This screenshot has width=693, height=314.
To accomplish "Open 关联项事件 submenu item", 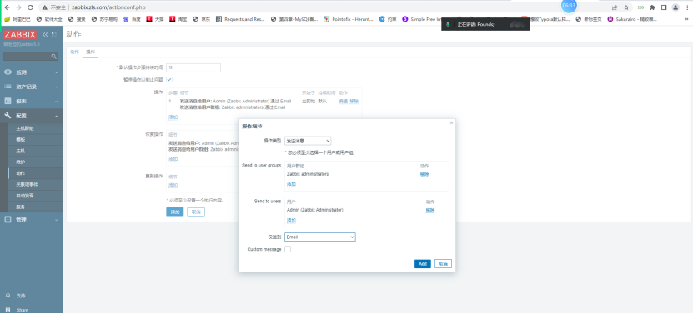I will 27,184.
